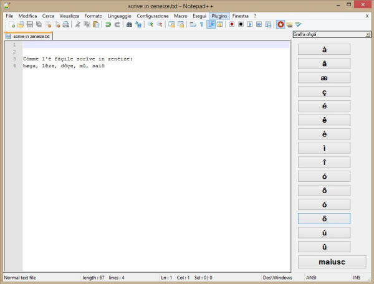Stop macro recording with the black square
This screenshot has height=284, width=374.
(x=241, y=24)
